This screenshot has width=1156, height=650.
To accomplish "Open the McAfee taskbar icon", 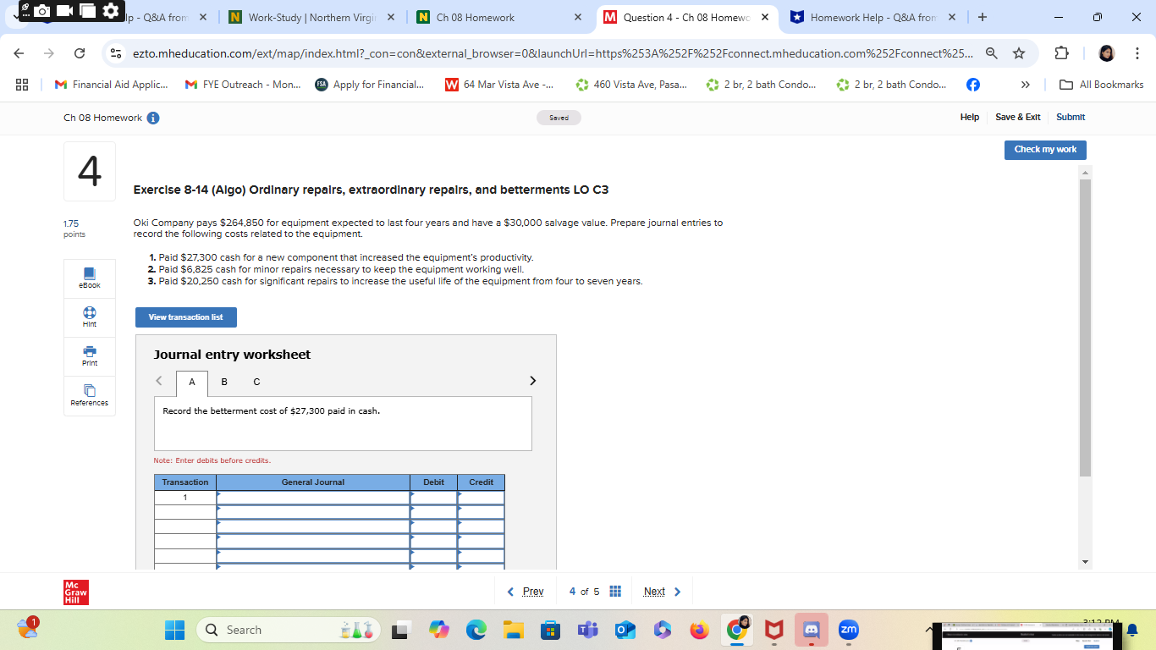I will 773,630.
